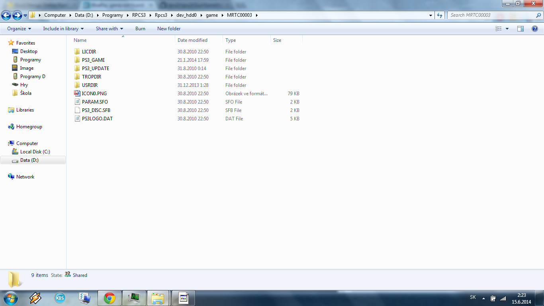This screenshot has width=544, height=306.
Task: Open Škola in Favorites
Action: click(x=25, y=93)
